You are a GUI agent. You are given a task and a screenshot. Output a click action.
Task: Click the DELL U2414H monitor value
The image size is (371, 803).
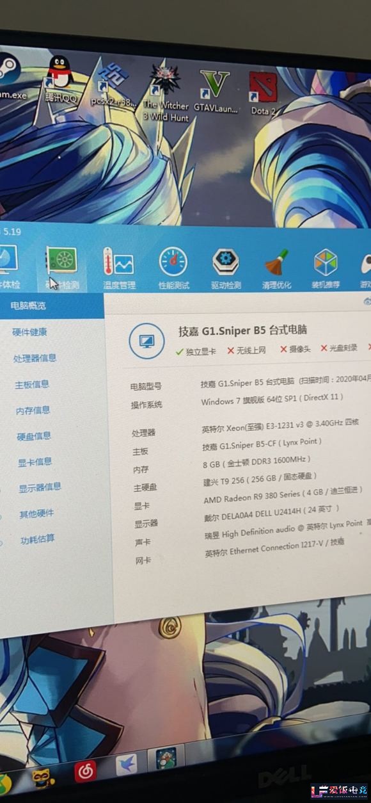coord(271,512)
